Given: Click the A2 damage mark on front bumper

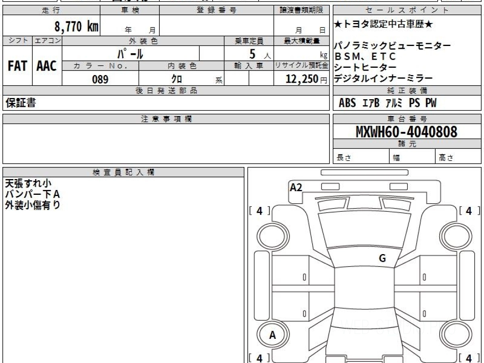Looking at the screenshot, I should (x=296, y=187).
